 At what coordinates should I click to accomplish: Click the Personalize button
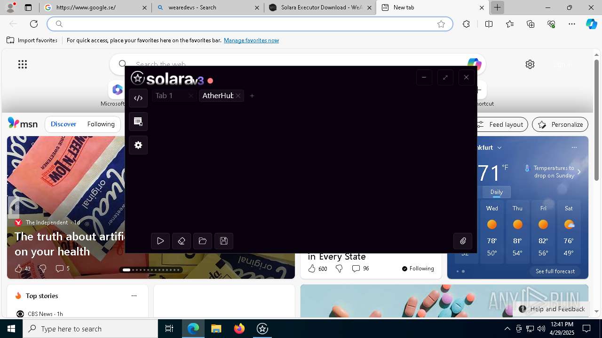560,124
